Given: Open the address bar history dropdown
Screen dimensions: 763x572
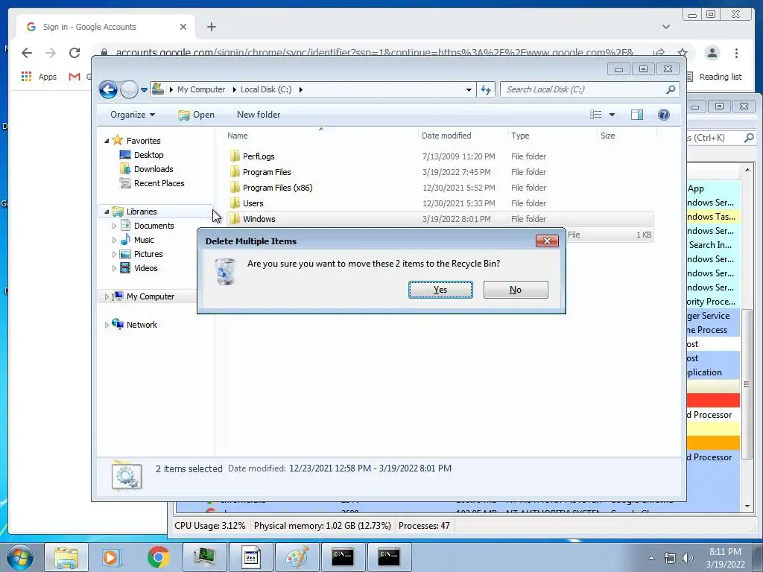Looking at the screenshot, I should pyautogui.click(x=469, y=89).
